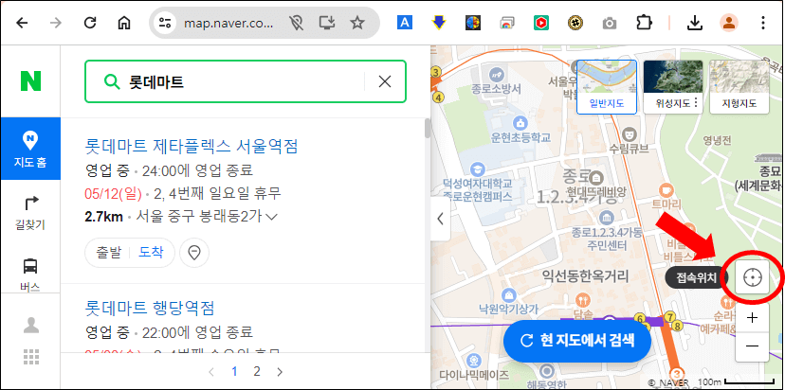The width and height of the screenshot is (785, 390).
Task: Open the blue letter A translate extension
Action: click(405, 23)
